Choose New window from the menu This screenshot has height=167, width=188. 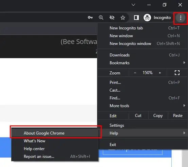click(x=143, y=36)
